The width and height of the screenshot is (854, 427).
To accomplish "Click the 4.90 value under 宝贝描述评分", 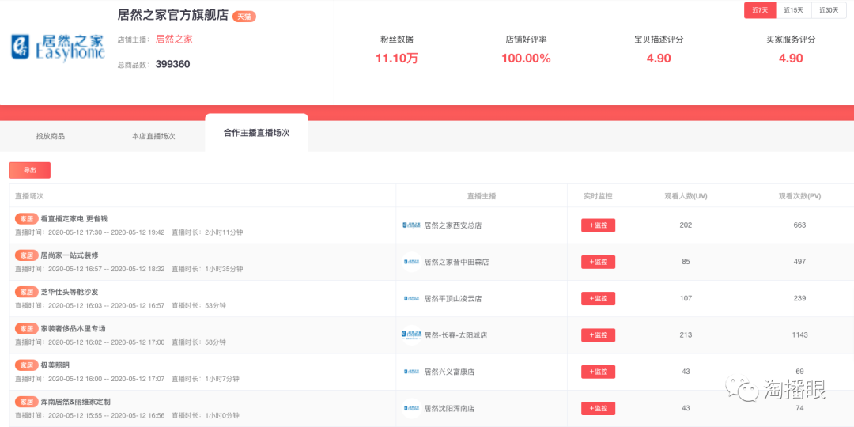I will pyautogui.click(x=659, y=59).
